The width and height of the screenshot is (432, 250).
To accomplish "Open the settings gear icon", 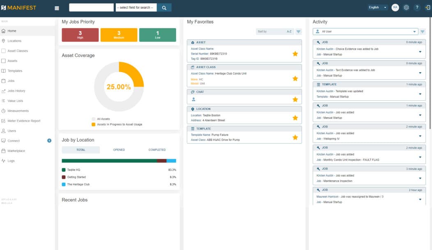I will [x=406, y=7].
